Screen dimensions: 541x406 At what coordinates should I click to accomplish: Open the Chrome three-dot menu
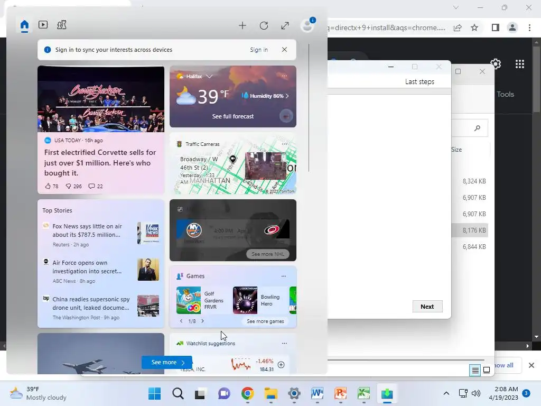pyautogui.click(x=529, y=27)
